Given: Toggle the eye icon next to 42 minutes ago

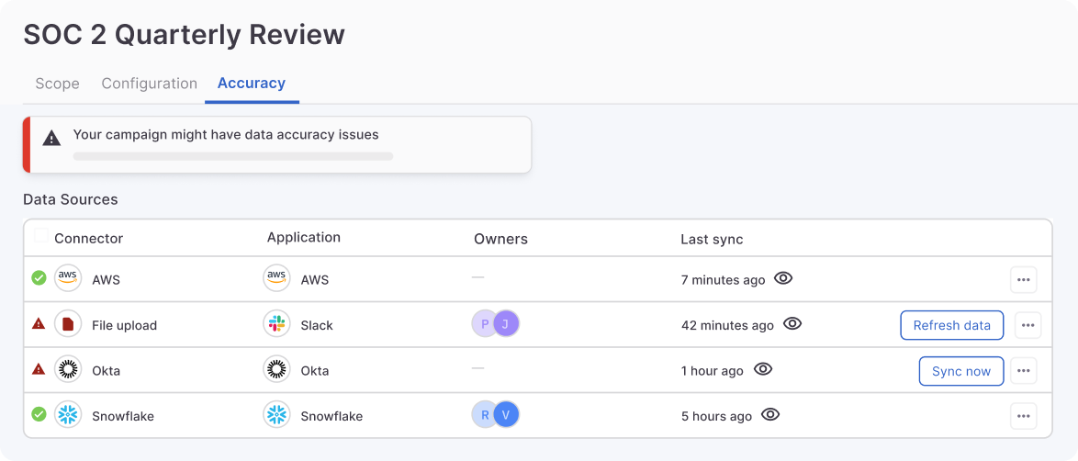Looking at the screenshot, I should 792,324.
